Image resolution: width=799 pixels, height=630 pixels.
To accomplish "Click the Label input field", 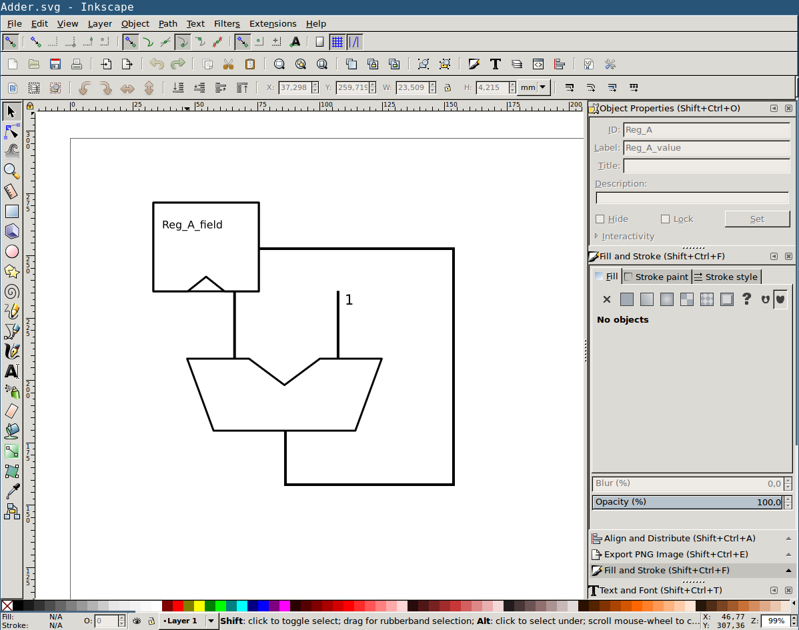I will 706,148.
